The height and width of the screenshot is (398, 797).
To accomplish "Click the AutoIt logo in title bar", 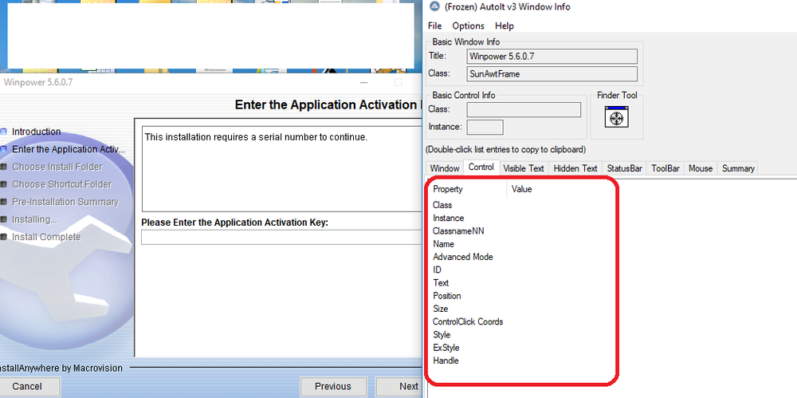I will point(434,6).
